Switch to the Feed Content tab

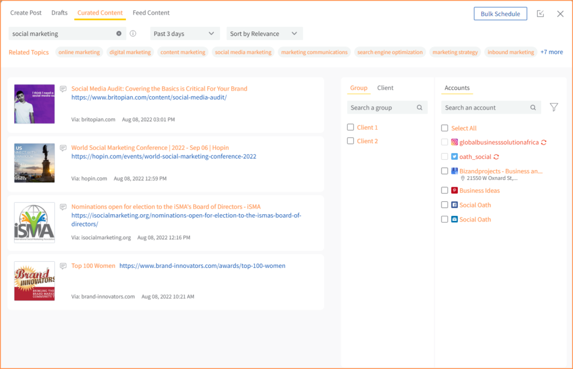coord(151,13)
